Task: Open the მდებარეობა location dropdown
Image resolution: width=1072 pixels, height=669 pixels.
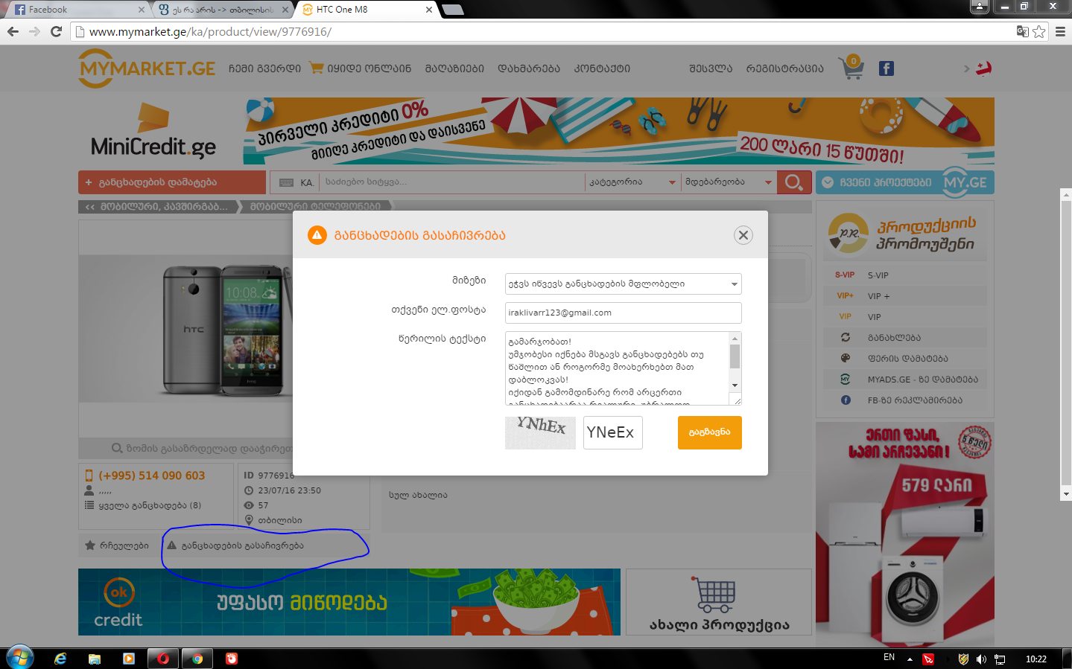Action: 729,182
